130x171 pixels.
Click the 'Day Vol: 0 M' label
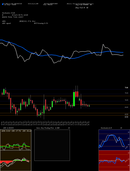(x=82, y=8)
